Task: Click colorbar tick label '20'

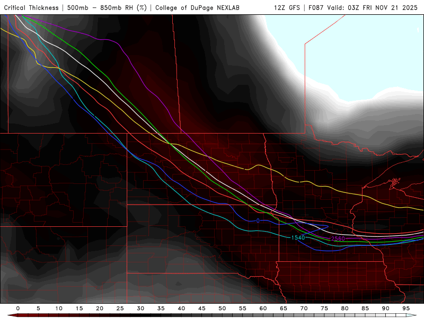Action: point(100,308)
